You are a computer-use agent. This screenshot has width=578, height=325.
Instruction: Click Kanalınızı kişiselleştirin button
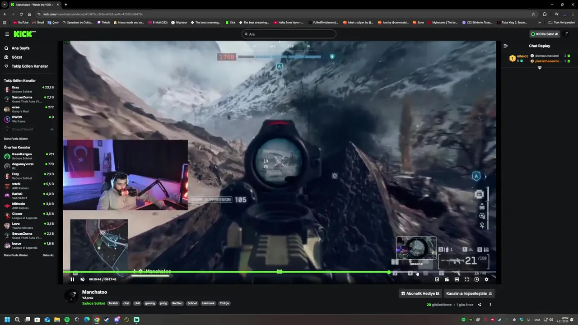click(x=469, y=293)
